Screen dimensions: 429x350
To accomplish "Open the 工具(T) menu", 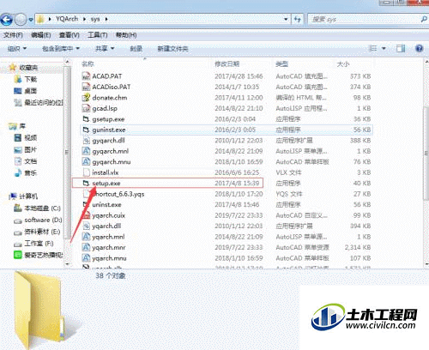I will point(98,35).
